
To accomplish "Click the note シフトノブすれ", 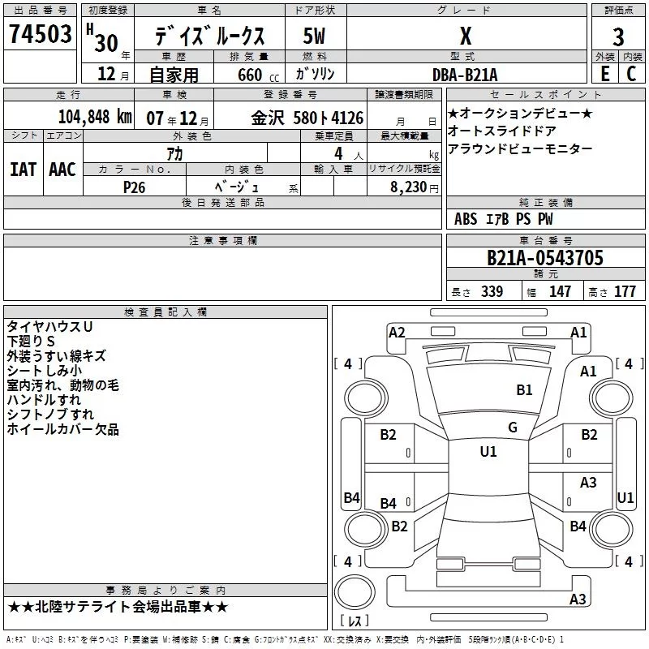I will pyautogui.click(x=50, y=415).
